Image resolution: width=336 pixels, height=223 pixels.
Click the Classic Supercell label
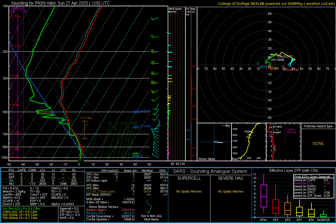[x=291, y=131]
